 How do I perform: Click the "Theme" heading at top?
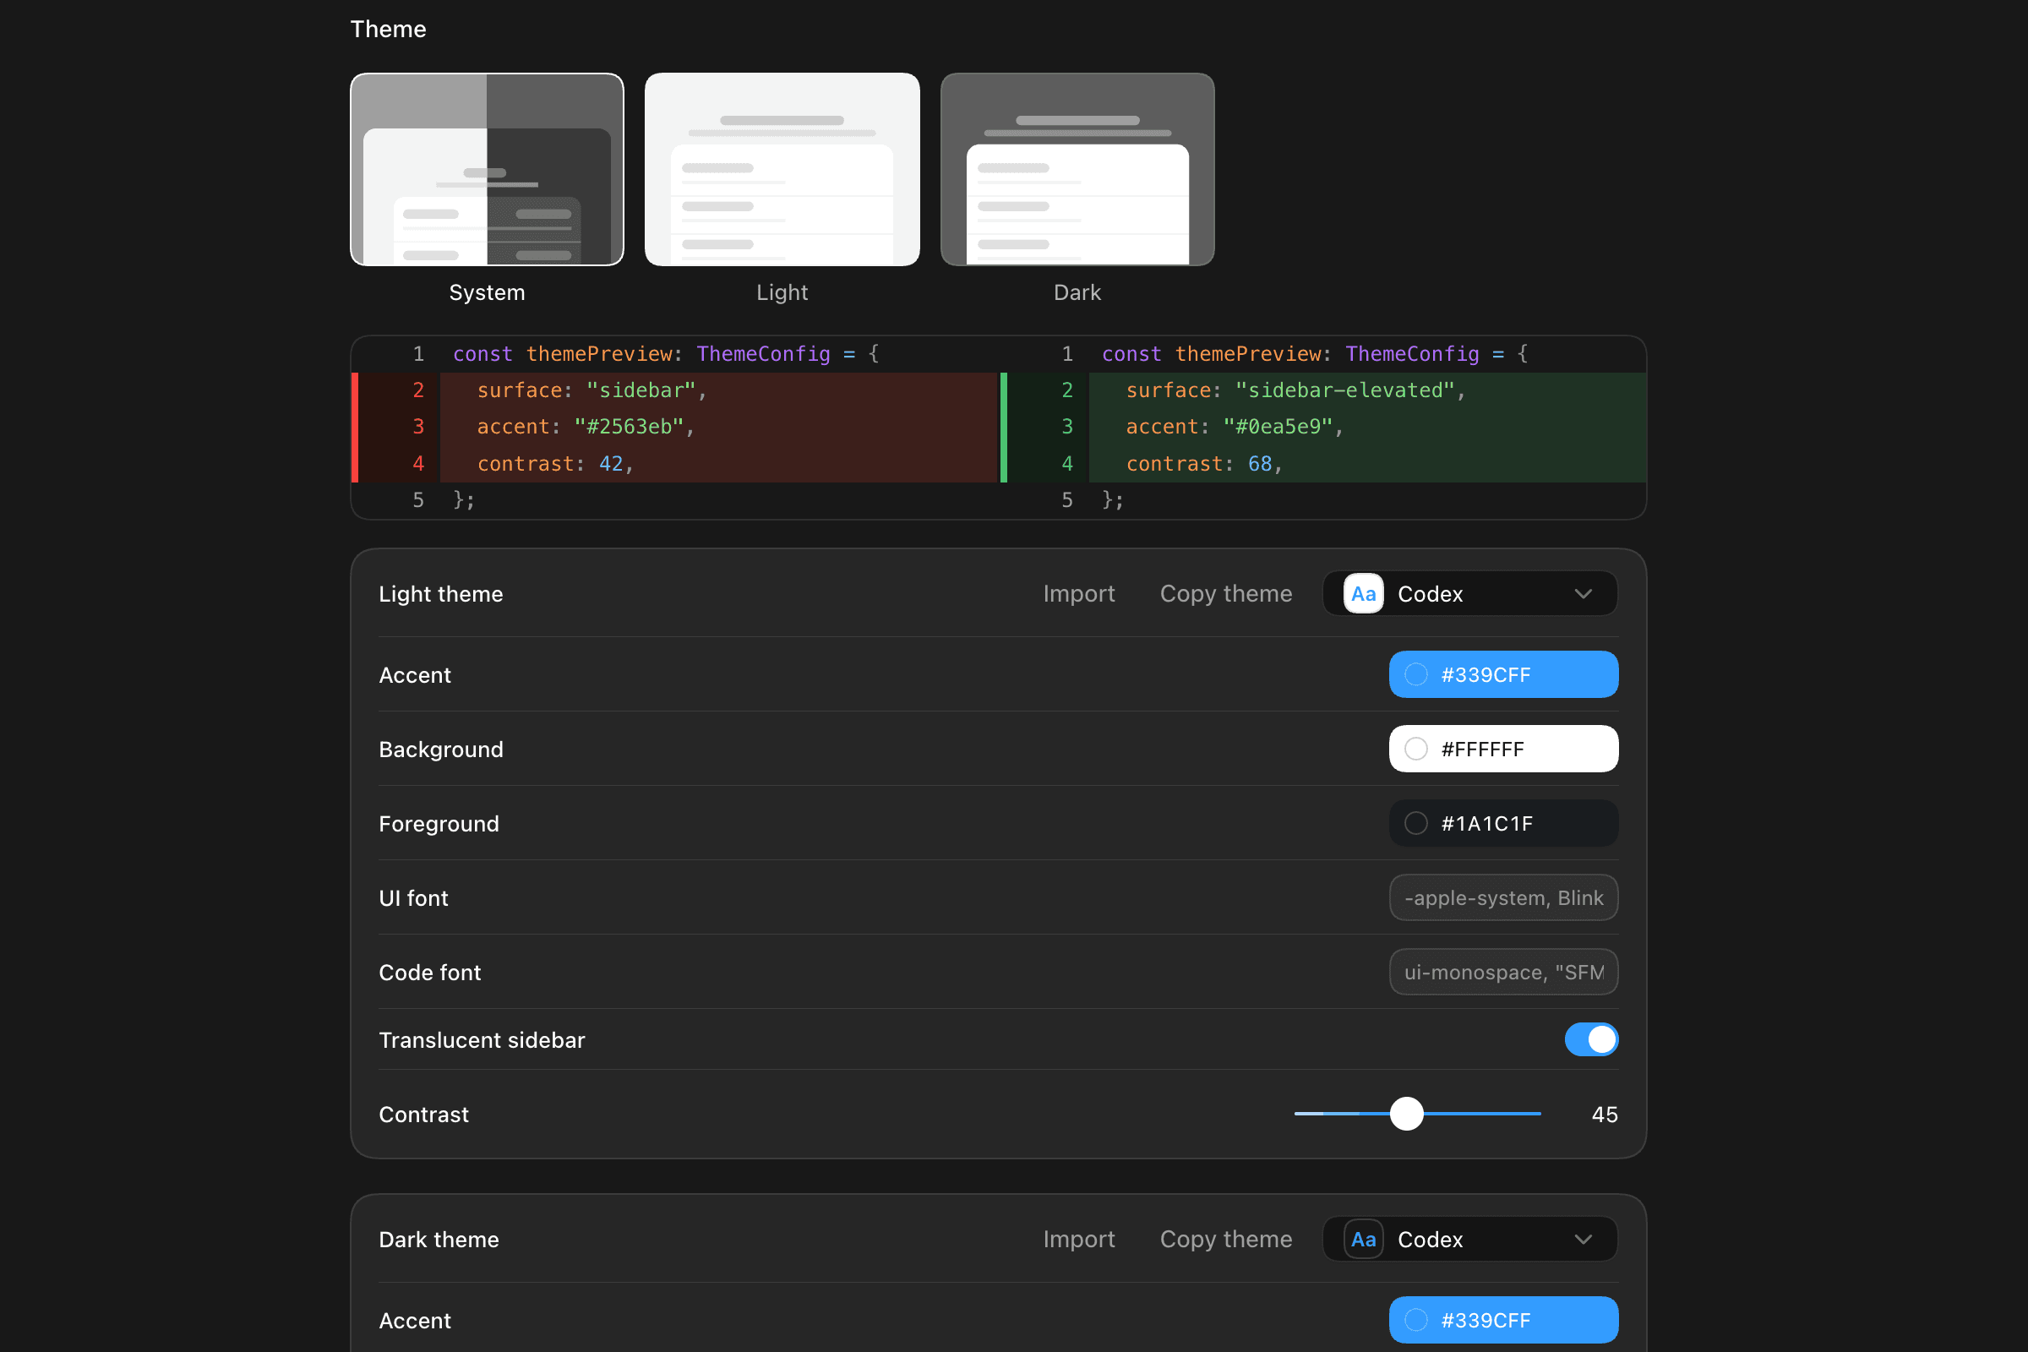point(388,29)
